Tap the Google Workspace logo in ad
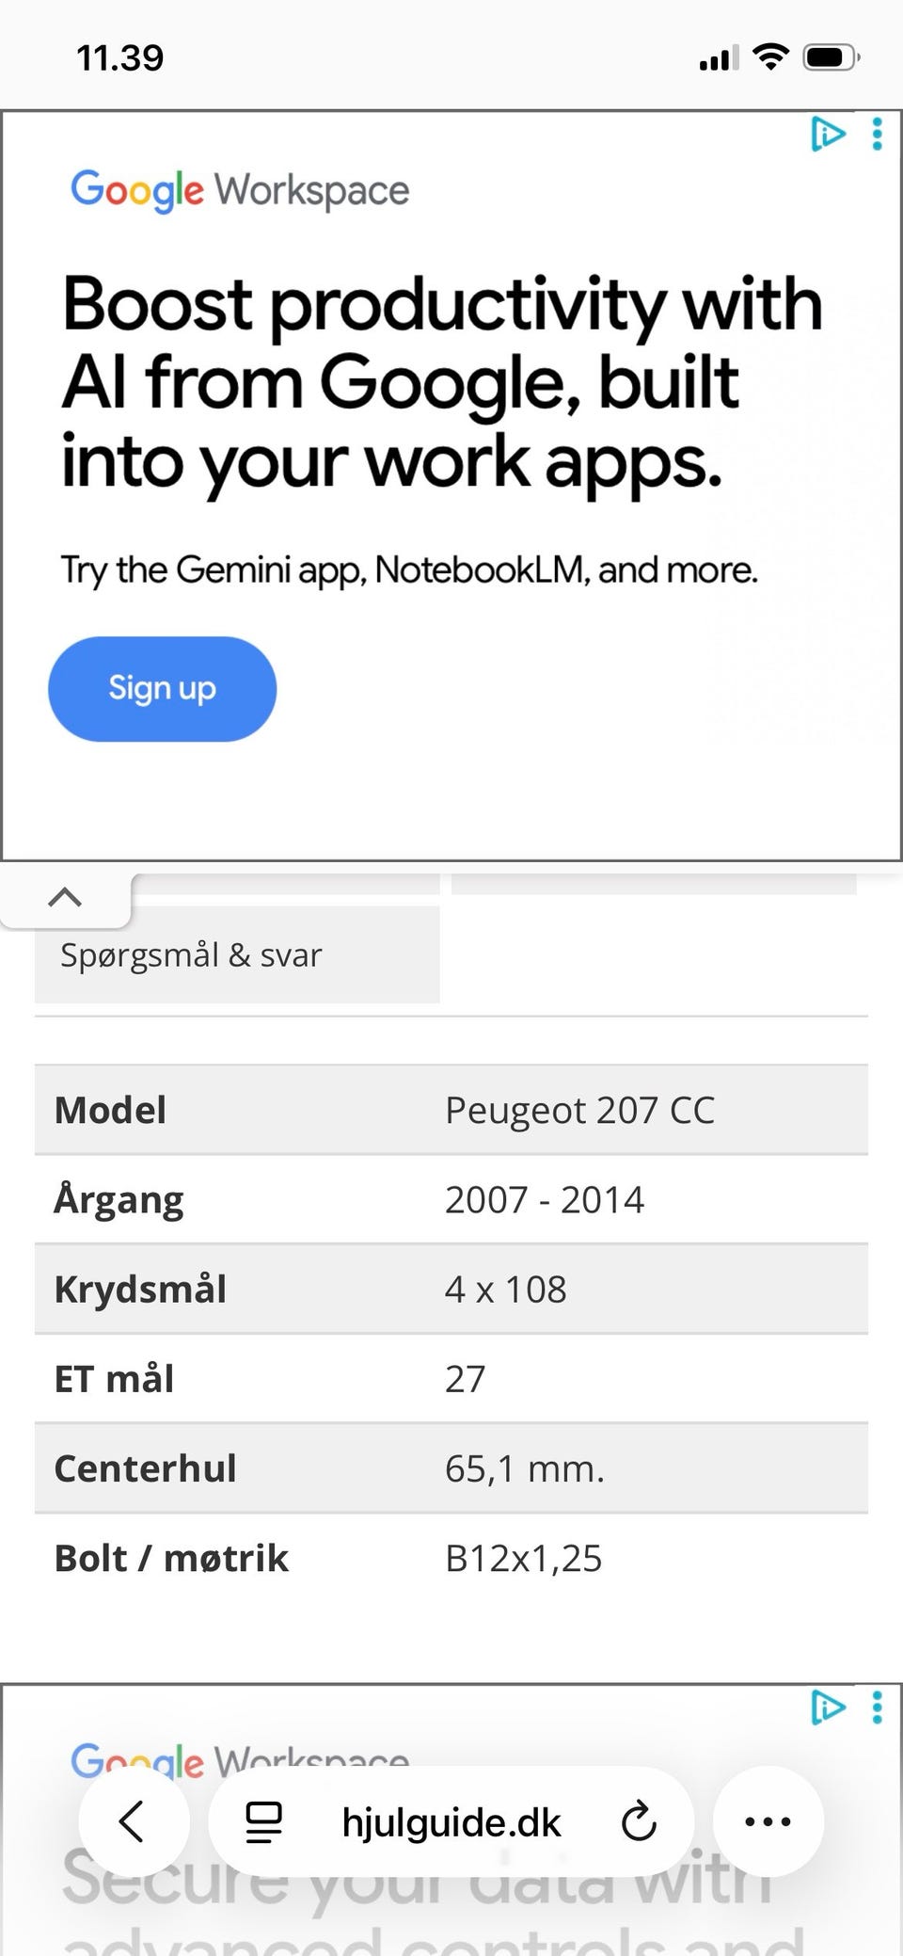The image size is (903, 1956). coord(240,190)
